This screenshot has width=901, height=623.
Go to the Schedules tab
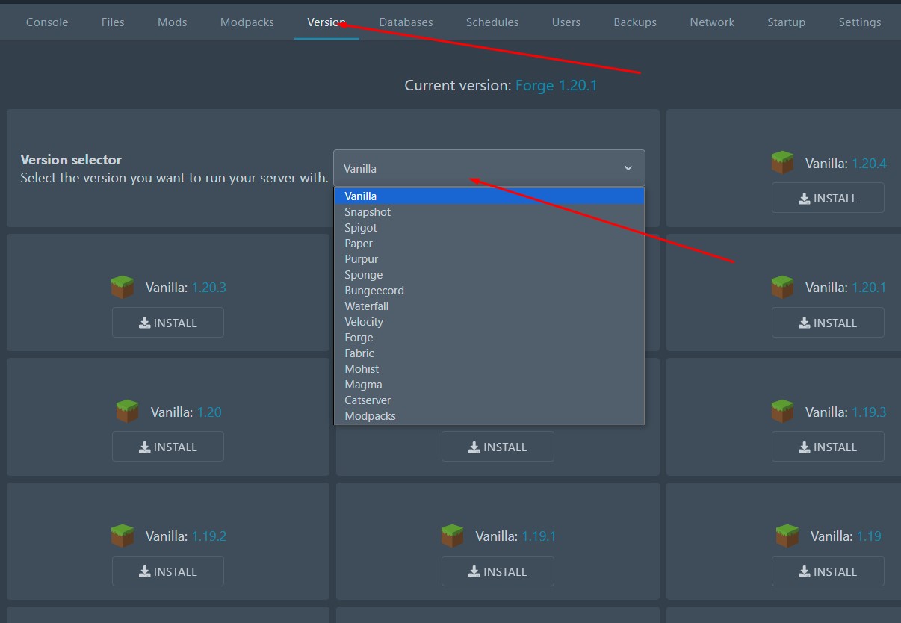pyautogui.click(x=492, y=22)
